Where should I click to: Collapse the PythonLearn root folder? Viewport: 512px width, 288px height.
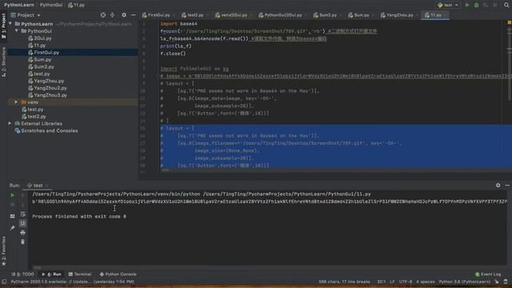[10, 24]
